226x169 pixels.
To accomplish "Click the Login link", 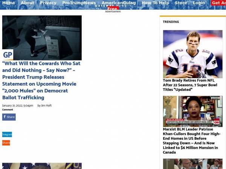I will point(199,3).
